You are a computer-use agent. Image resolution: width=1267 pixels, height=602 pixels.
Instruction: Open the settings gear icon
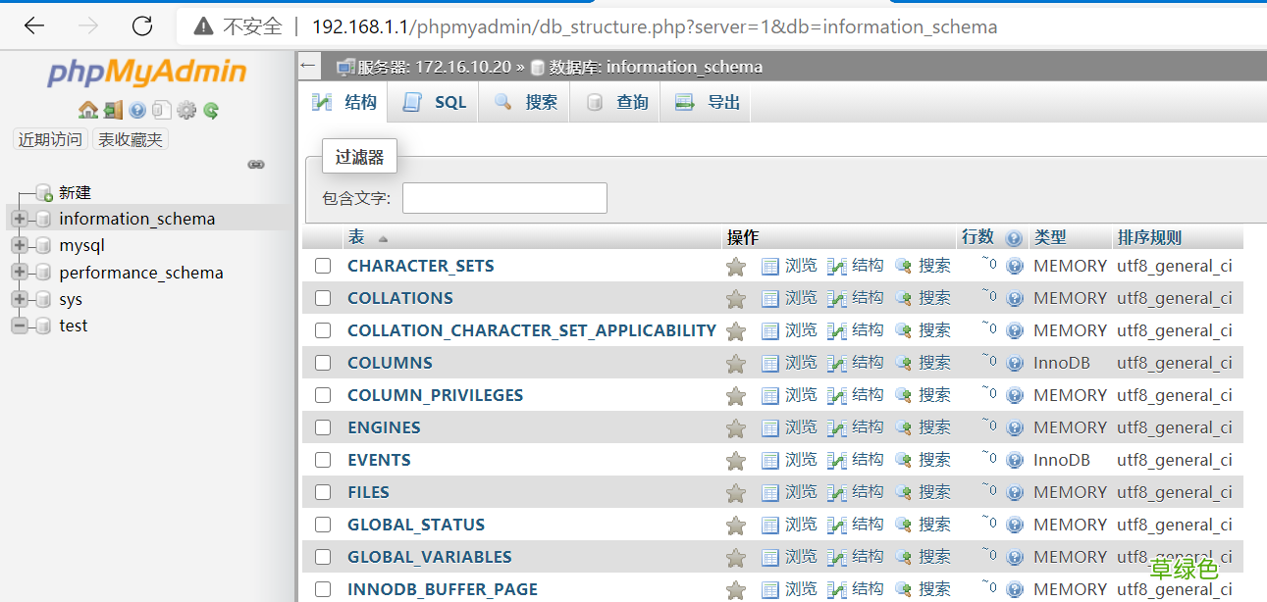point(186,110)
